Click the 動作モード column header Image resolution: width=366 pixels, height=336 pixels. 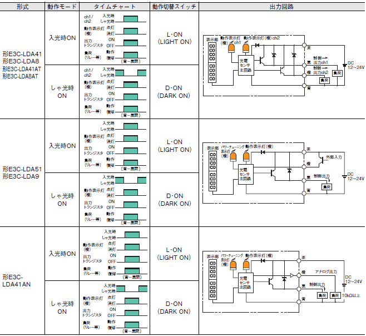point(62,7)
